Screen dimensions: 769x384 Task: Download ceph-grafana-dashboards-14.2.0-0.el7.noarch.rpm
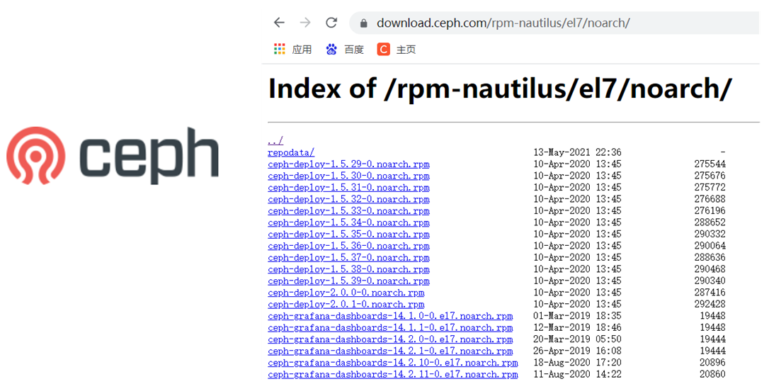[390, 339]
